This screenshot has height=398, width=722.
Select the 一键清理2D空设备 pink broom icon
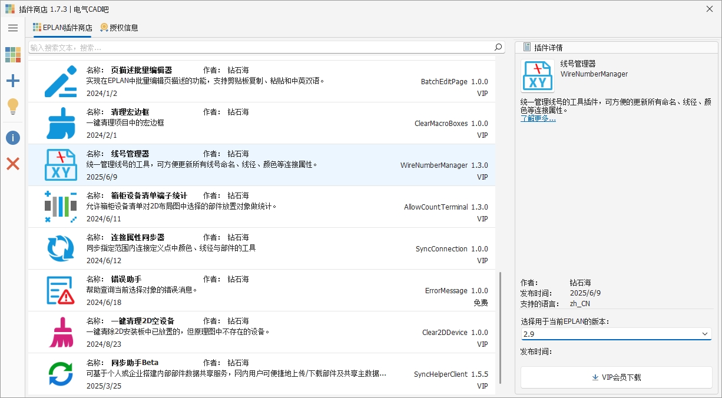(x=61, y=332)
